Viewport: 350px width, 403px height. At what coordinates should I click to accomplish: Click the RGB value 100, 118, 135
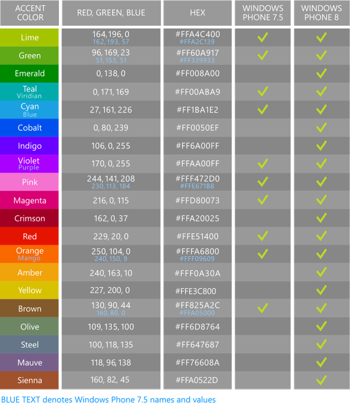click(111, 345)
